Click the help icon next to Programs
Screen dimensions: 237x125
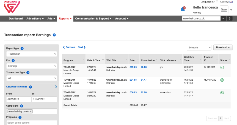[x=20, y=117]
